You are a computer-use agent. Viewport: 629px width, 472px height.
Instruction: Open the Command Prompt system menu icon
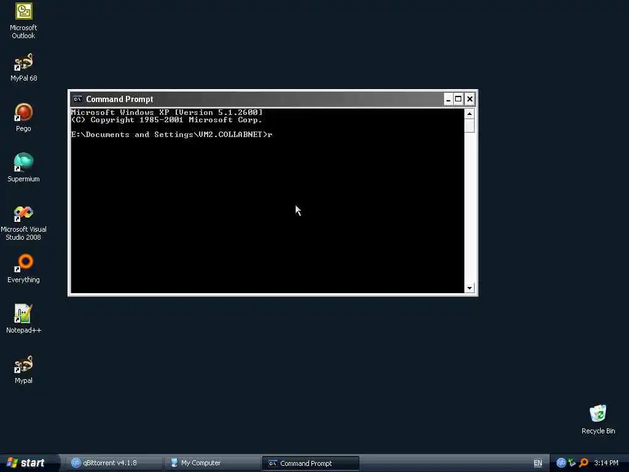[x=77, y=99]
